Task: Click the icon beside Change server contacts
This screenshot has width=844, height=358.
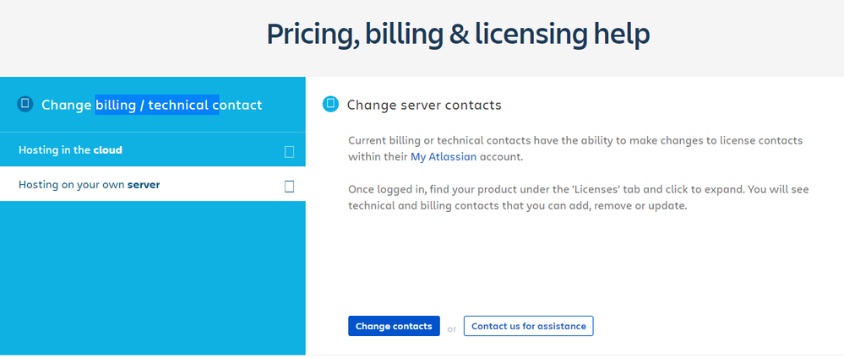Action: point(330,104)
